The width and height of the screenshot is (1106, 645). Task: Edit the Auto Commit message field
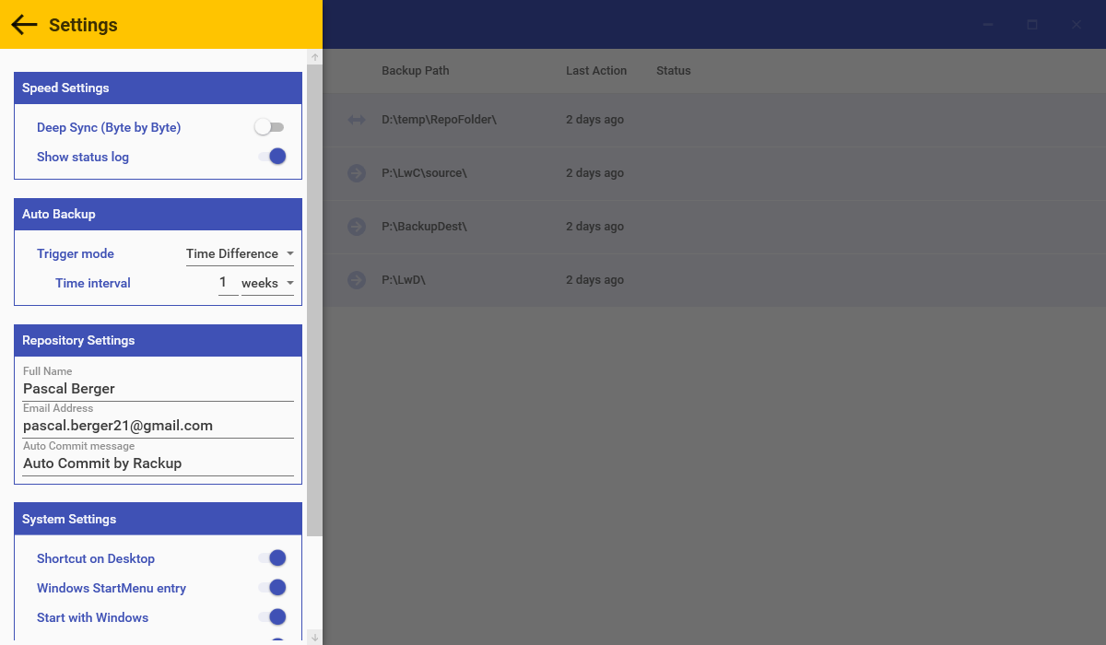tap(159, 463)
